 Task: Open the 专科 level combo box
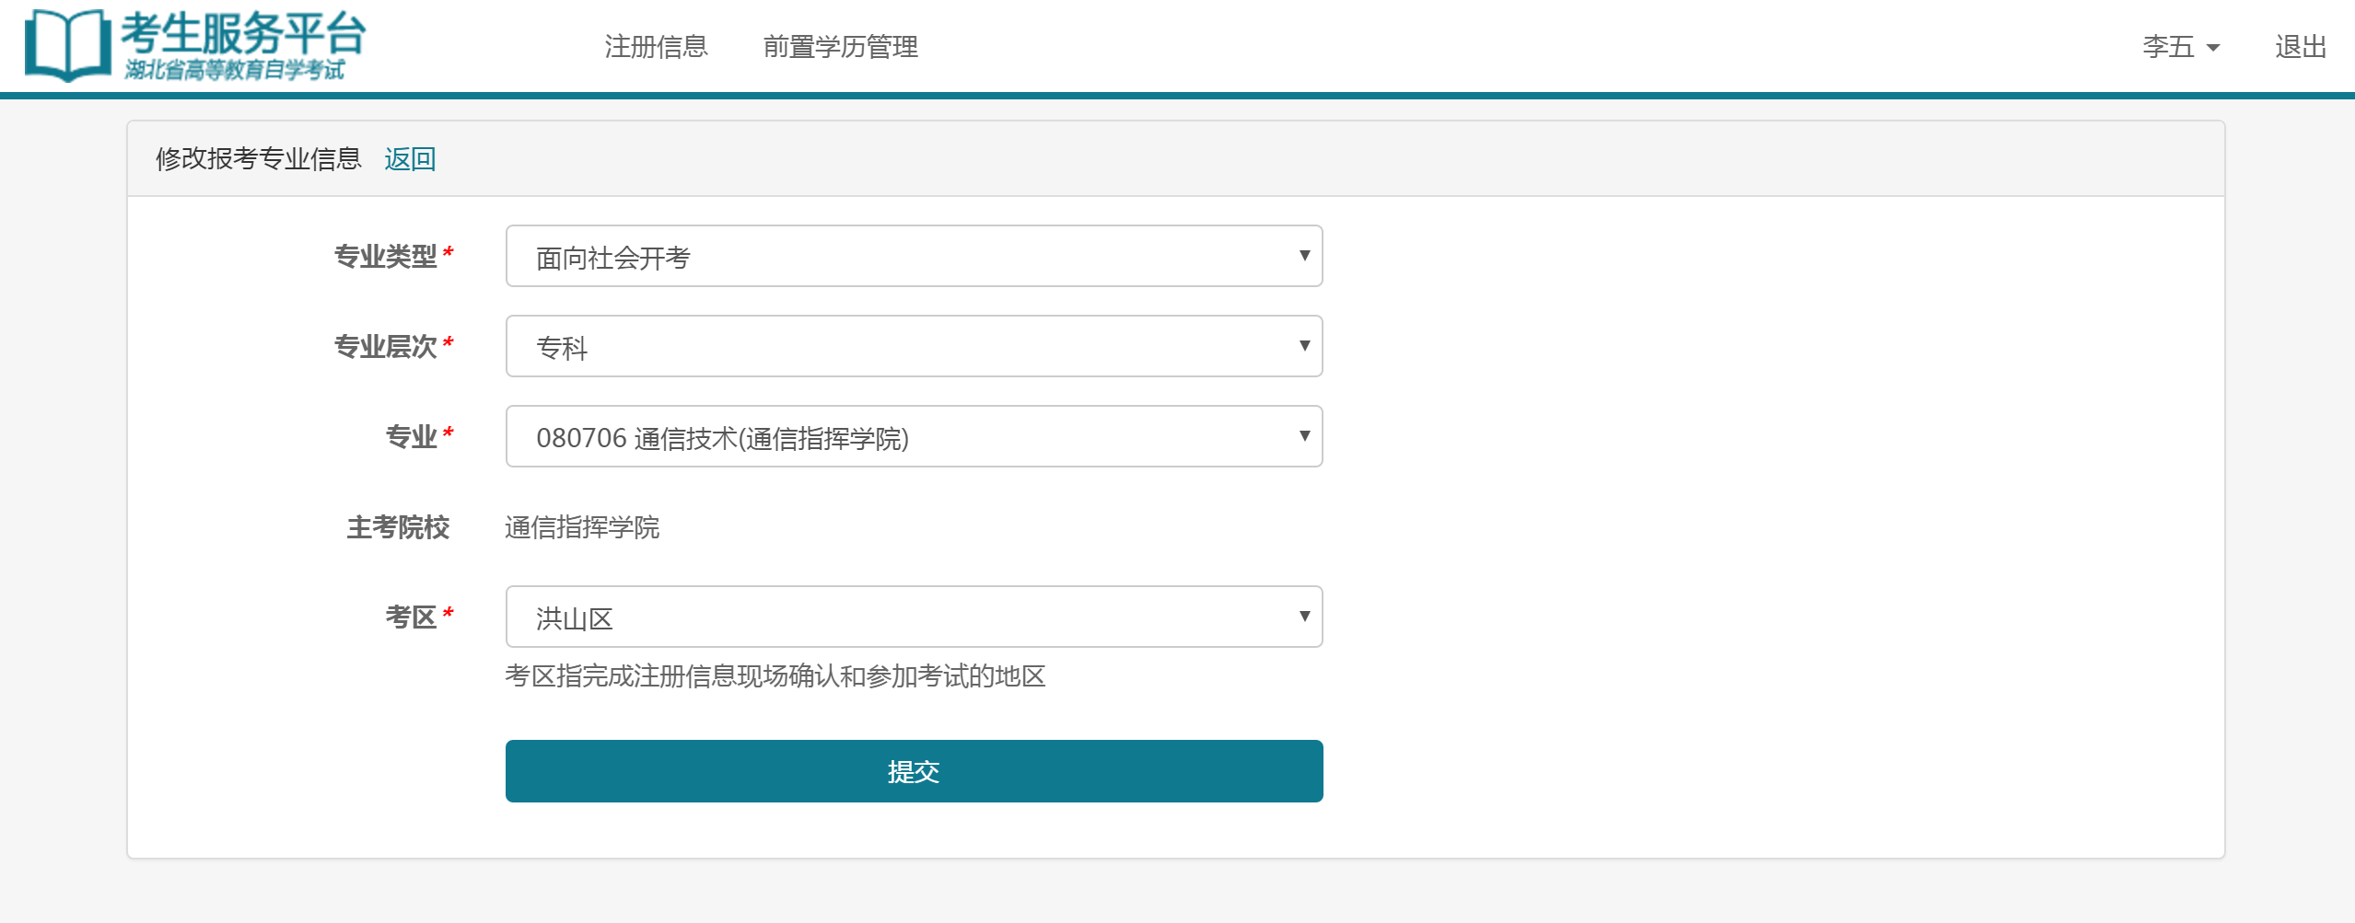tap(914, 345)
